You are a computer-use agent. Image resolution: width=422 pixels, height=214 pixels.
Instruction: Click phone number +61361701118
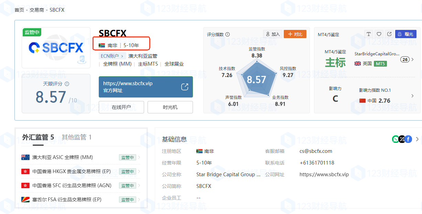pos(317,163)
